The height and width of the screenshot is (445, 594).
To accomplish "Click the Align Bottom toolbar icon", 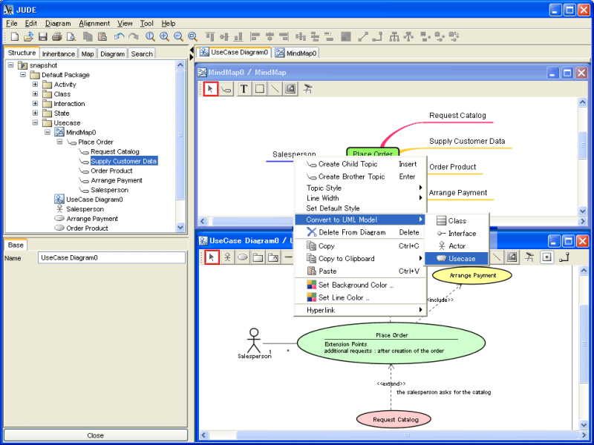I will pos(238,36).
